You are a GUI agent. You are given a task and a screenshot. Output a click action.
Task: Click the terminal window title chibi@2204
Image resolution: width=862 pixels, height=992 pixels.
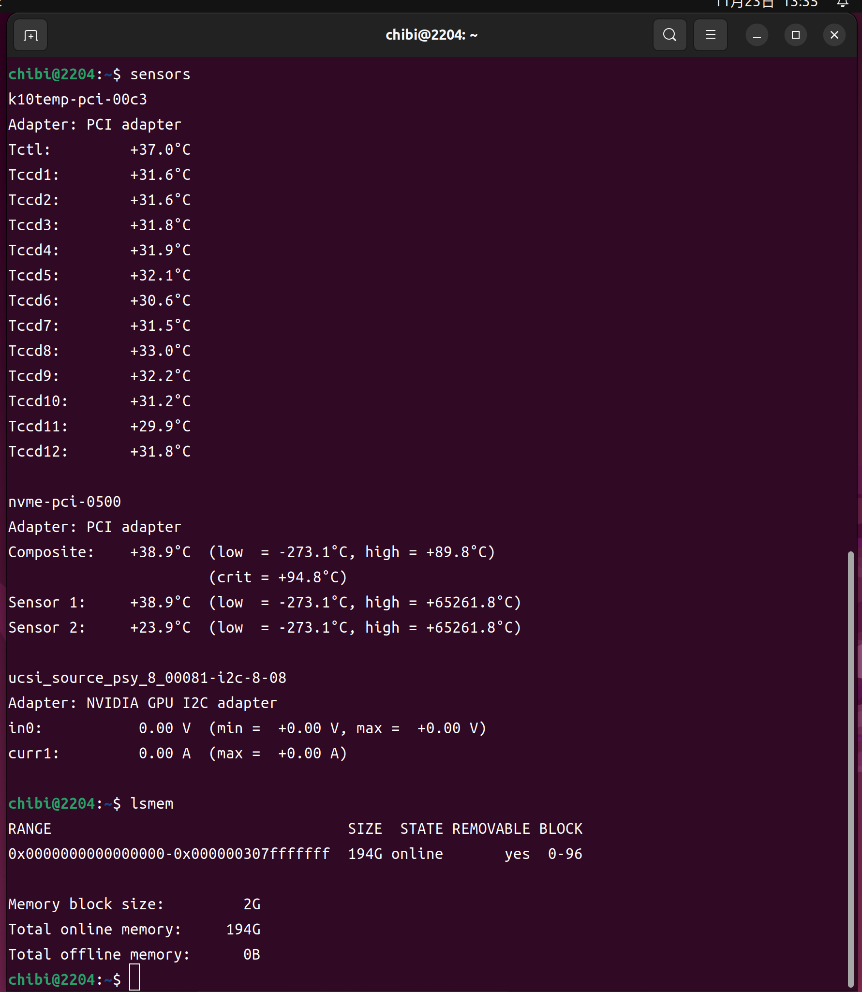431,35
